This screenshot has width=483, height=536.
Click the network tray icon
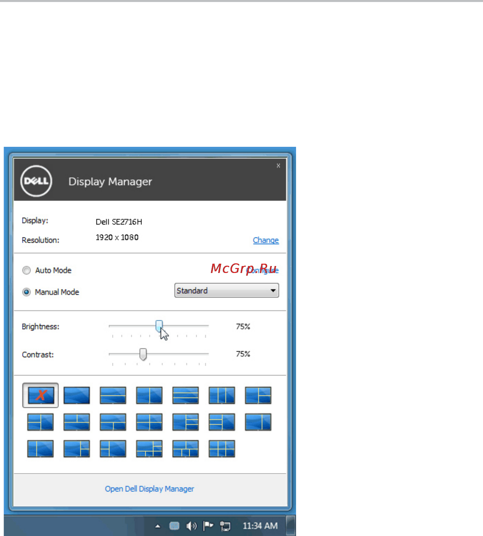[x=225, y=526]
